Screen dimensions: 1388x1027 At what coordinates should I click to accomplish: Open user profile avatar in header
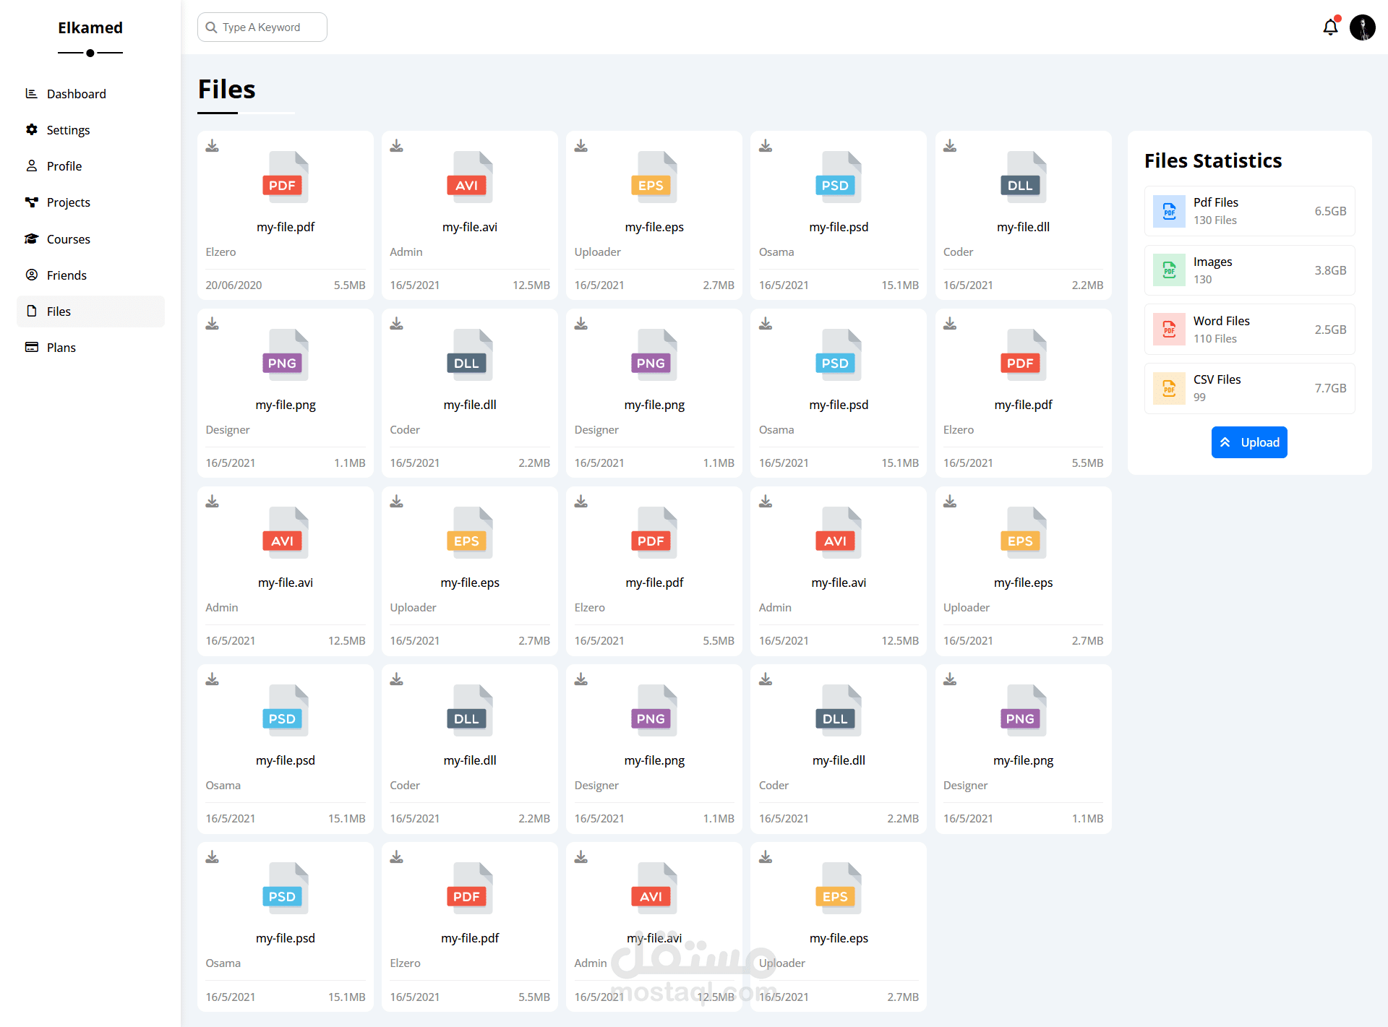1362,27
